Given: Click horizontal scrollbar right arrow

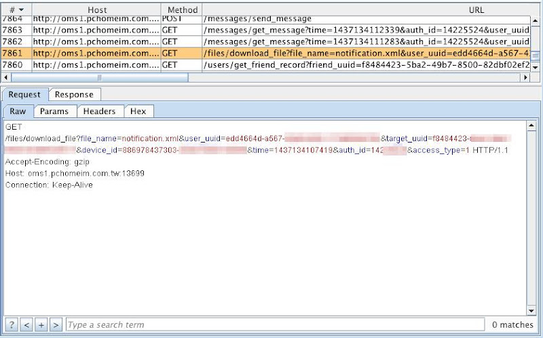Looking at the screenshot, I should pos(525,77).
